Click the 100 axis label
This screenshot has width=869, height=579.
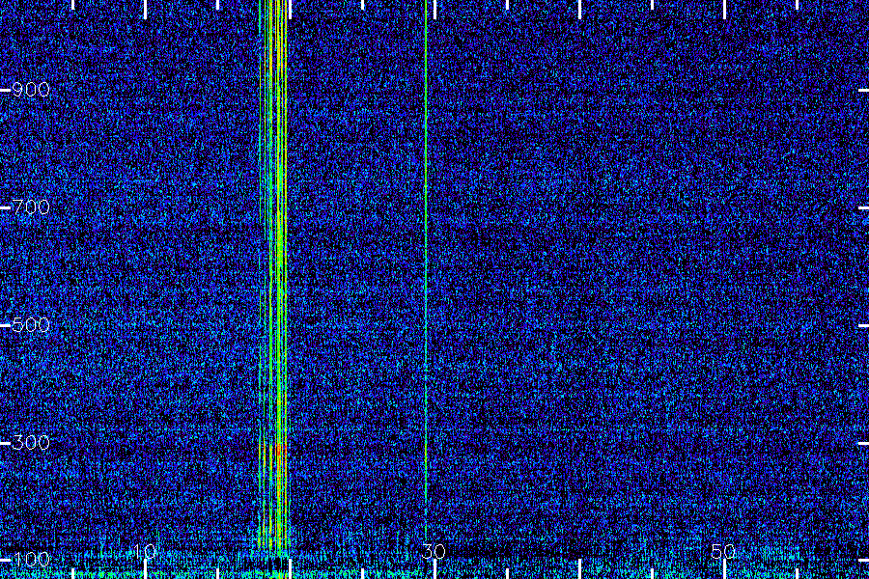pyautogui.click(x=31, y=559)
